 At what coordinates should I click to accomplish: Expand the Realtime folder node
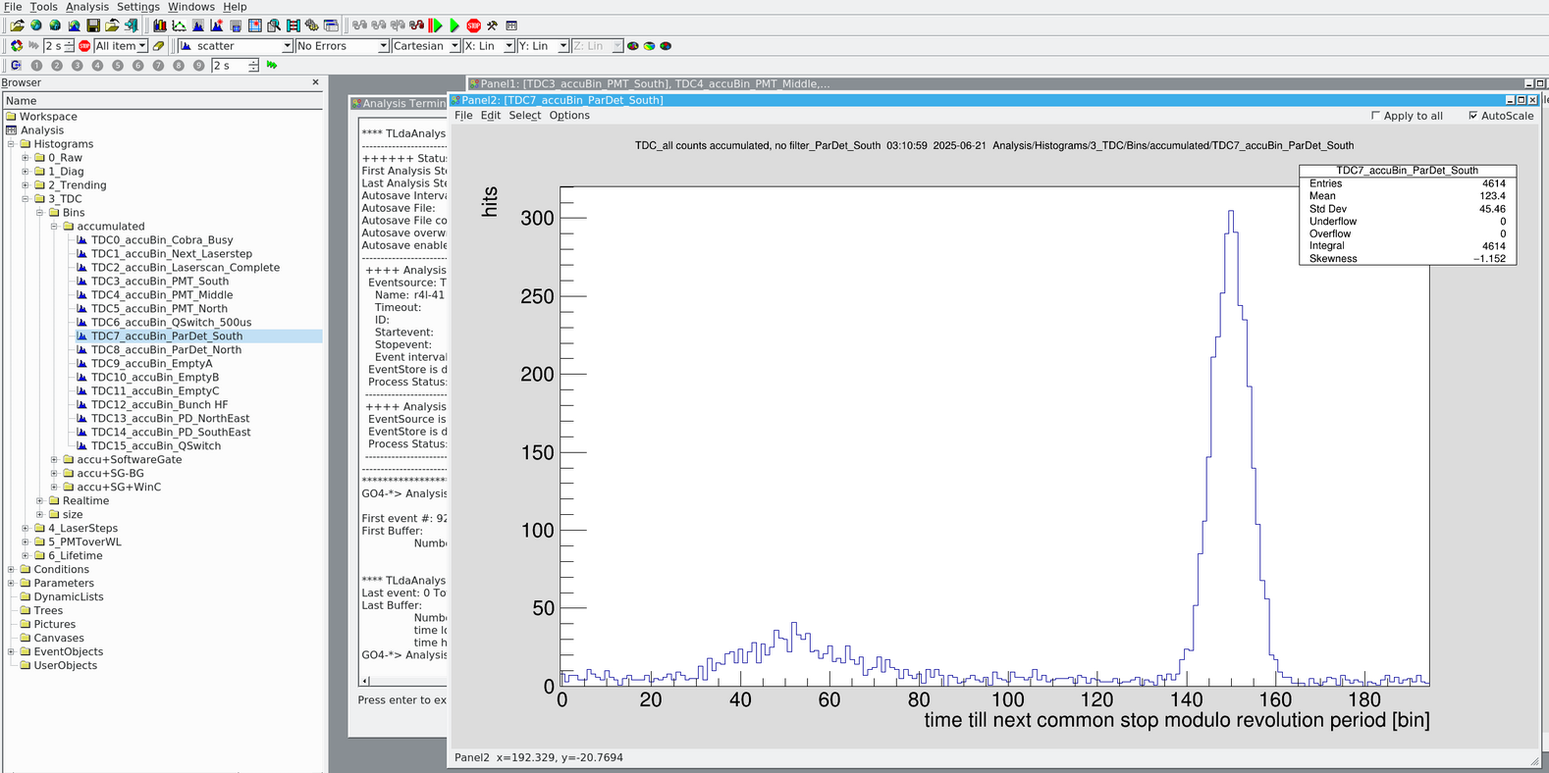tap(40, 501)
